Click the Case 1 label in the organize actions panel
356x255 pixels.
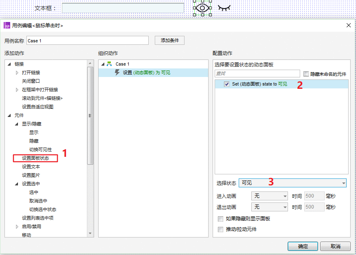(x=122, y=64)
